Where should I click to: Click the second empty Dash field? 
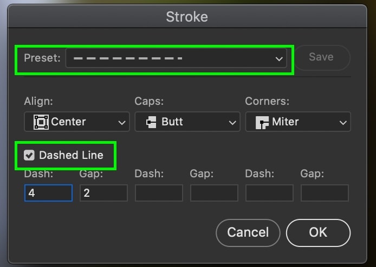[x=159, y=193]
